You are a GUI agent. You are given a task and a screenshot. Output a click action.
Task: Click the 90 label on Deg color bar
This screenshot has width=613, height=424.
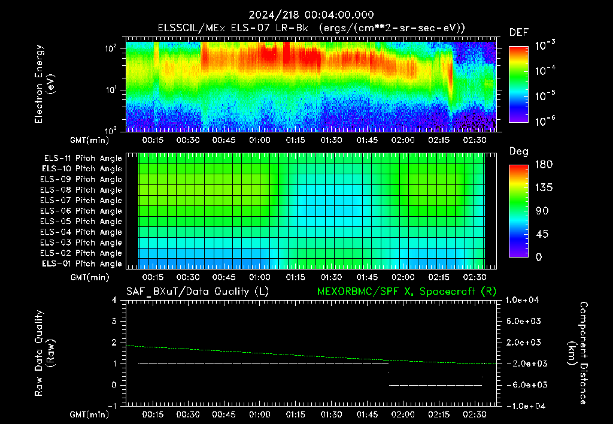542,211
